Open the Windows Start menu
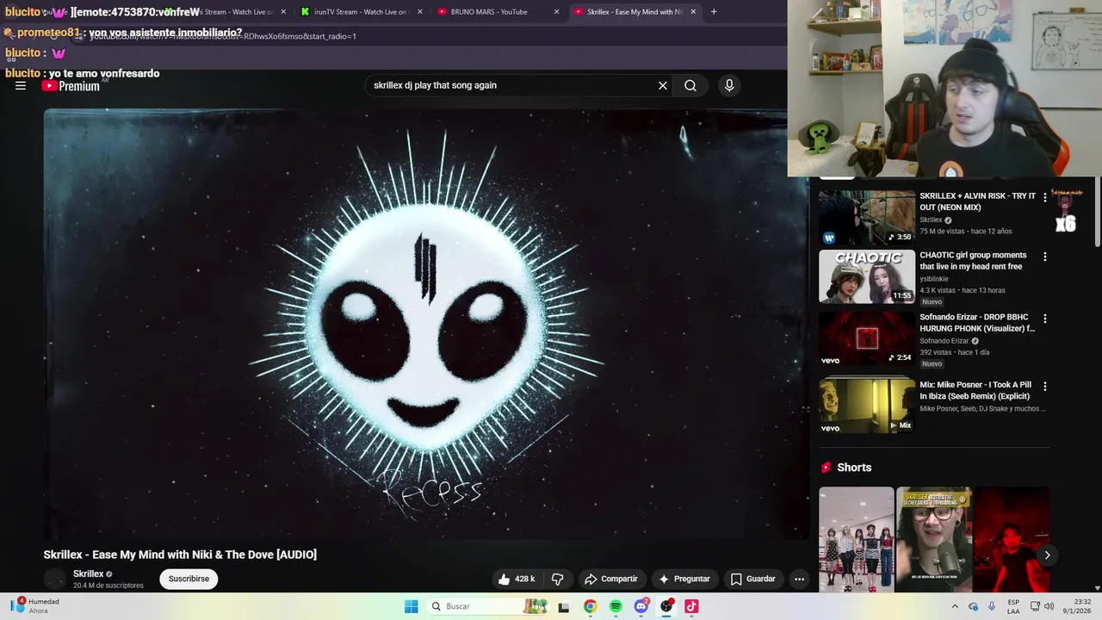This screenshot has width=1102, height=620. (x=411, y=606)
